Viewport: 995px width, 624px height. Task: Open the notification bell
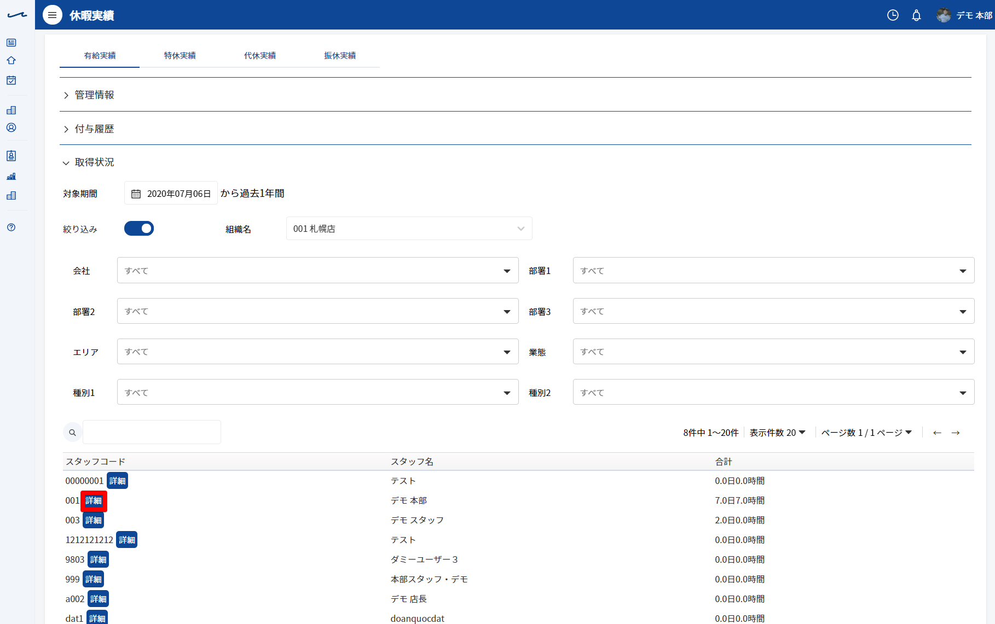pyautogui.click(x=916, y=15)
